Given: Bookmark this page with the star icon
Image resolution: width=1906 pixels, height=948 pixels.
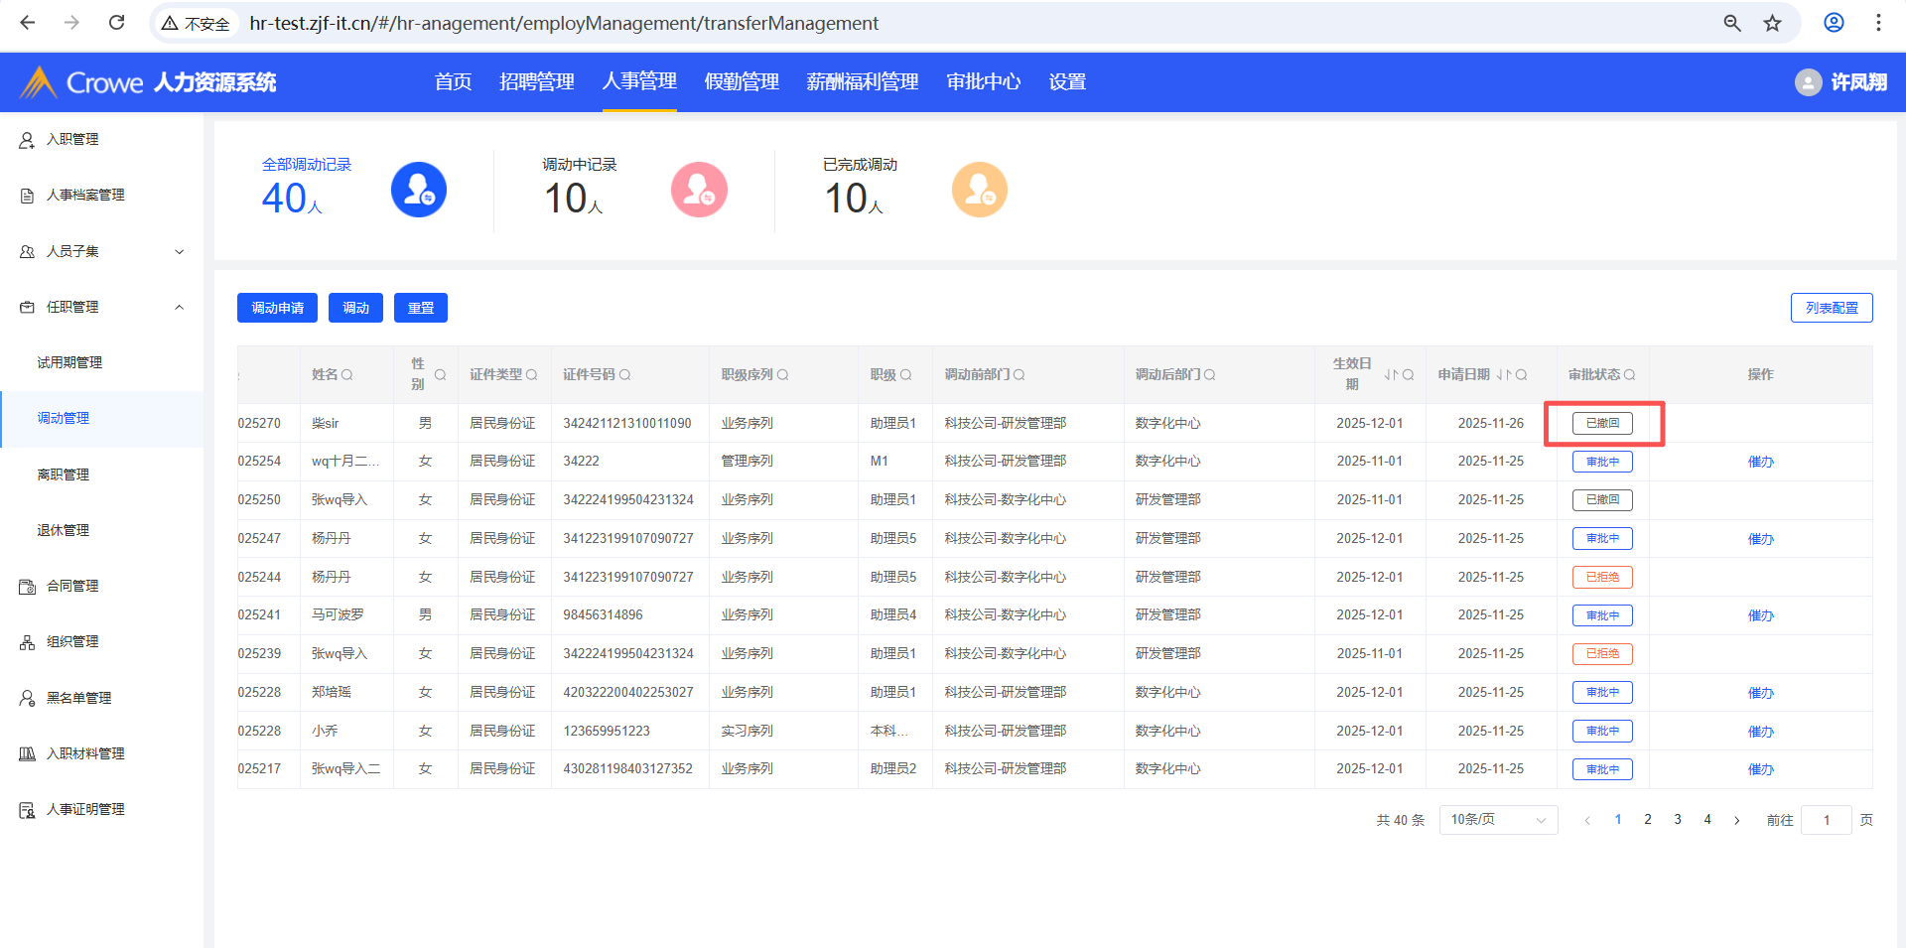Looking at the screenshot, I should (x=1772, y=23).
